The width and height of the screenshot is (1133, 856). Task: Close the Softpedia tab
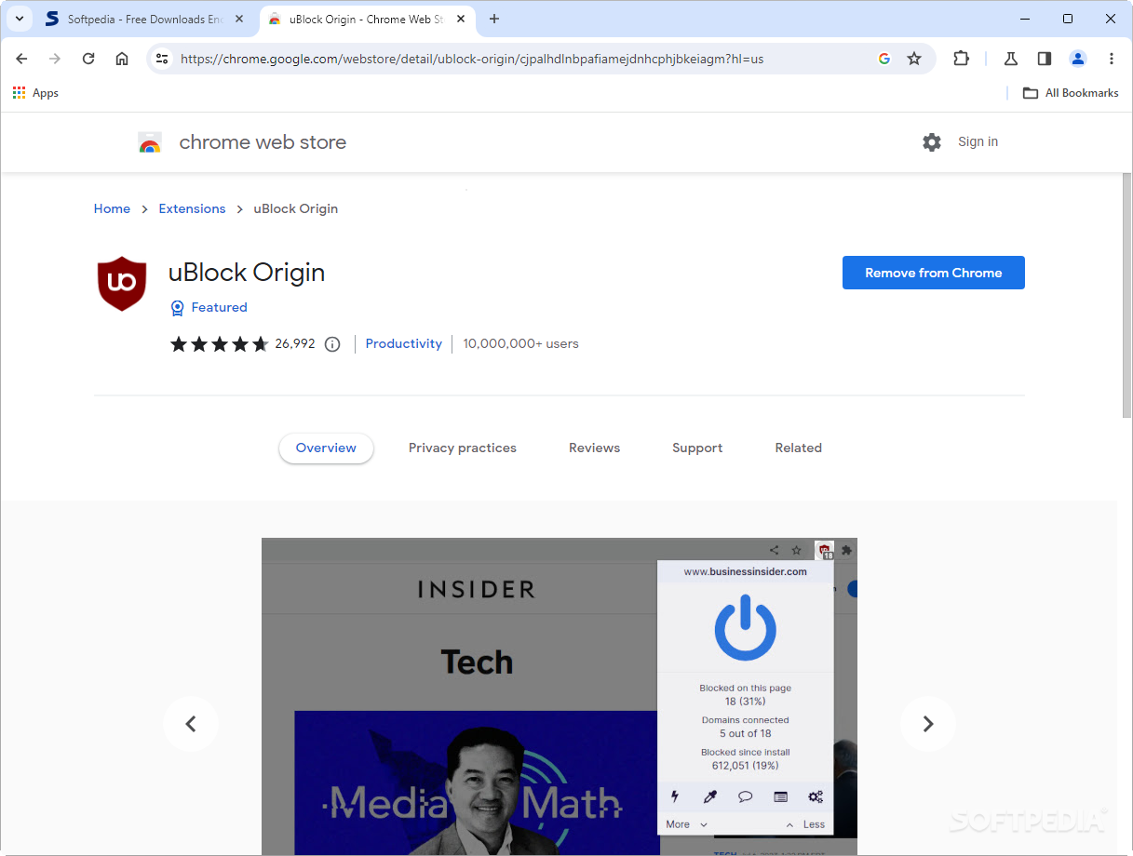(x=239, y=19)
